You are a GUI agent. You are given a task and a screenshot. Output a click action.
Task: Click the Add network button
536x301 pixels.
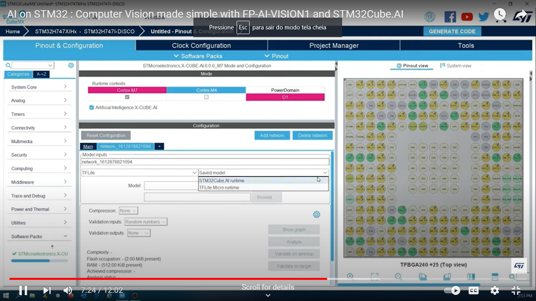coord(272,135)
